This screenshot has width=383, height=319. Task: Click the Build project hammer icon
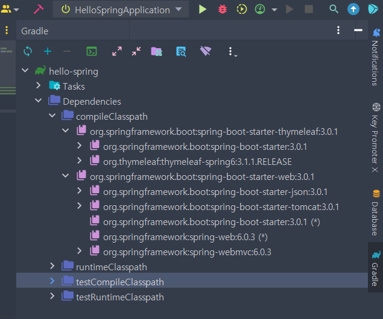(x=39, y=10)
